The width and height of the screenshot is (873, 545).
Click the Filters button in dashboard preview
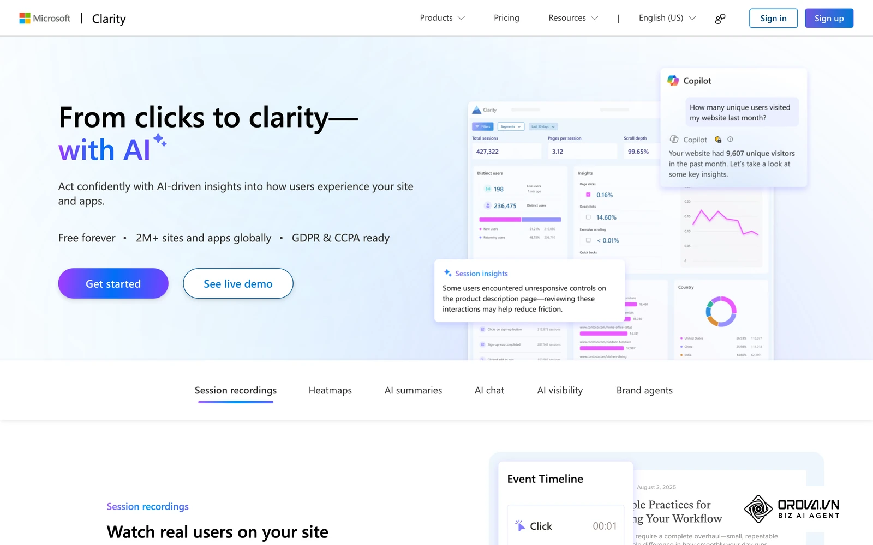coord(483,126)
